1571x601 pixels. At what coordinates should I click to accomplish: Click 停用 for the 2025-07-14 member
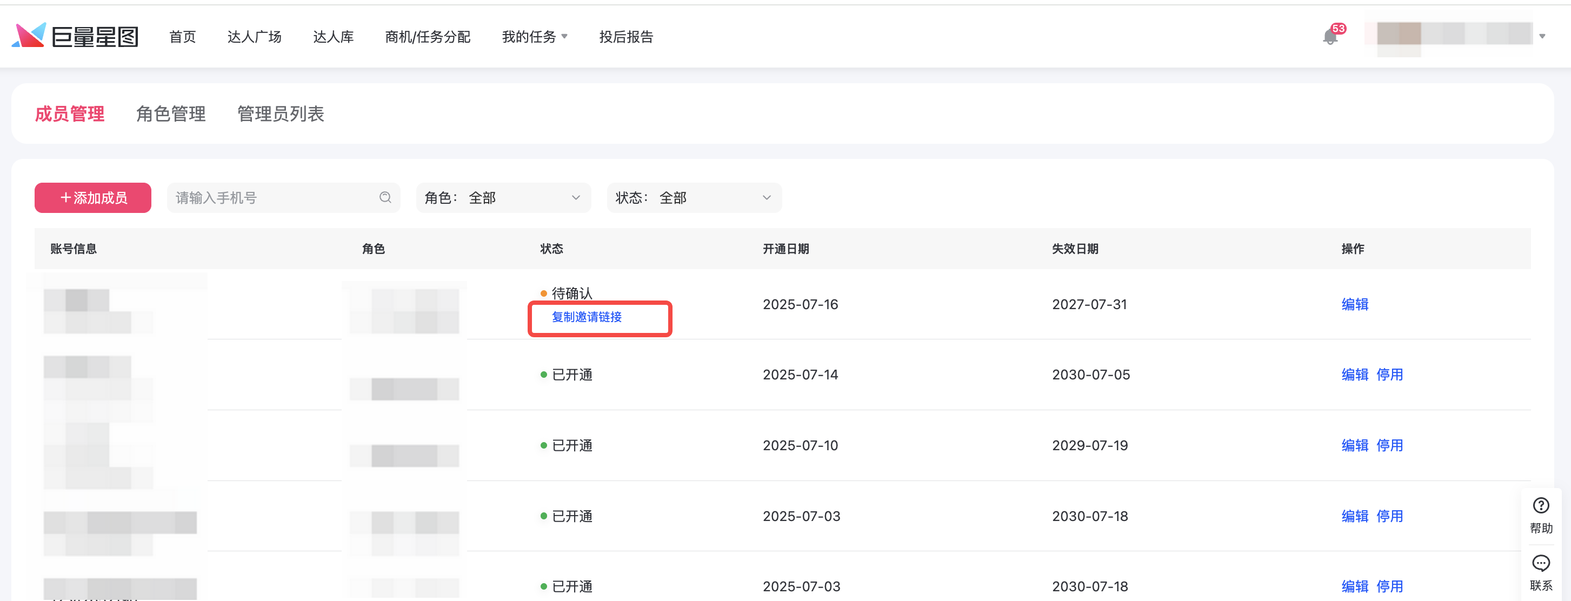(x=1389, y=375)
